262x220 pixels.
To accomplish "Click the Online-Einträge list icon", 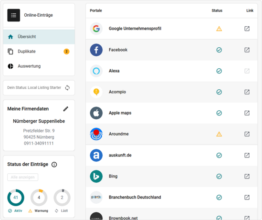I will (x=13, y=15).
